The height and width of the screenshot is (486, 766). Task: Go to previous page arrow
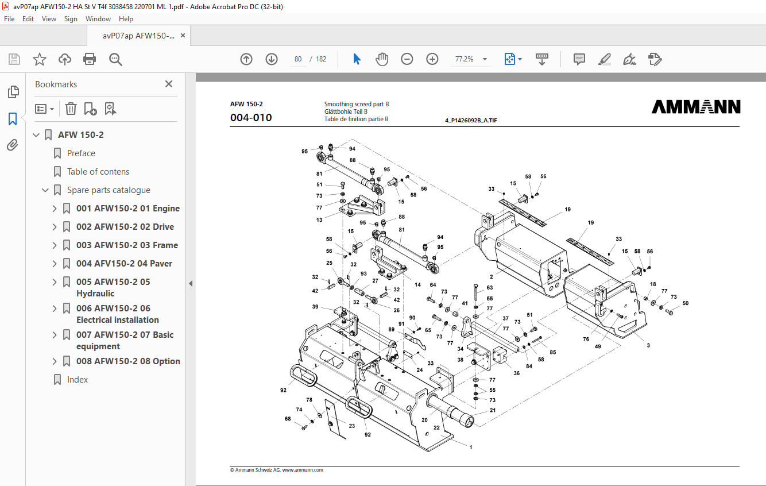coord(246,59)
